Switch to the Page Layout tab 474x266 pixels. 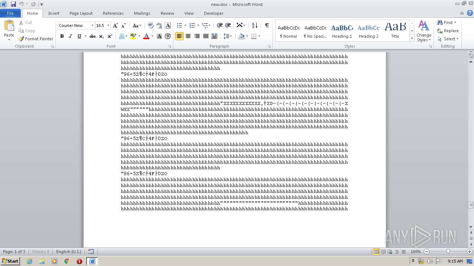point(81,13)
